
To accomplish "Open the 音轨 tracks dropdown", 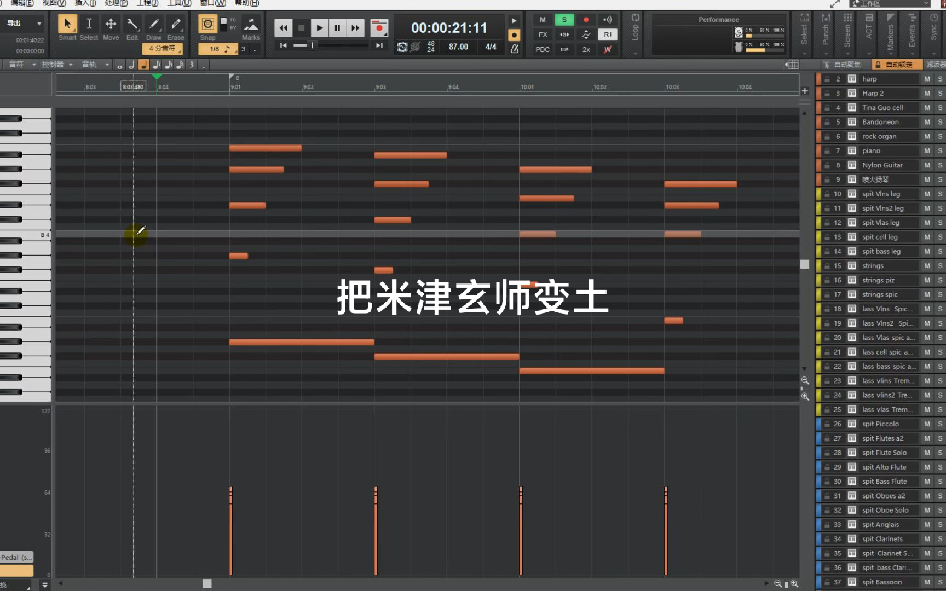I will click(95, 65).
